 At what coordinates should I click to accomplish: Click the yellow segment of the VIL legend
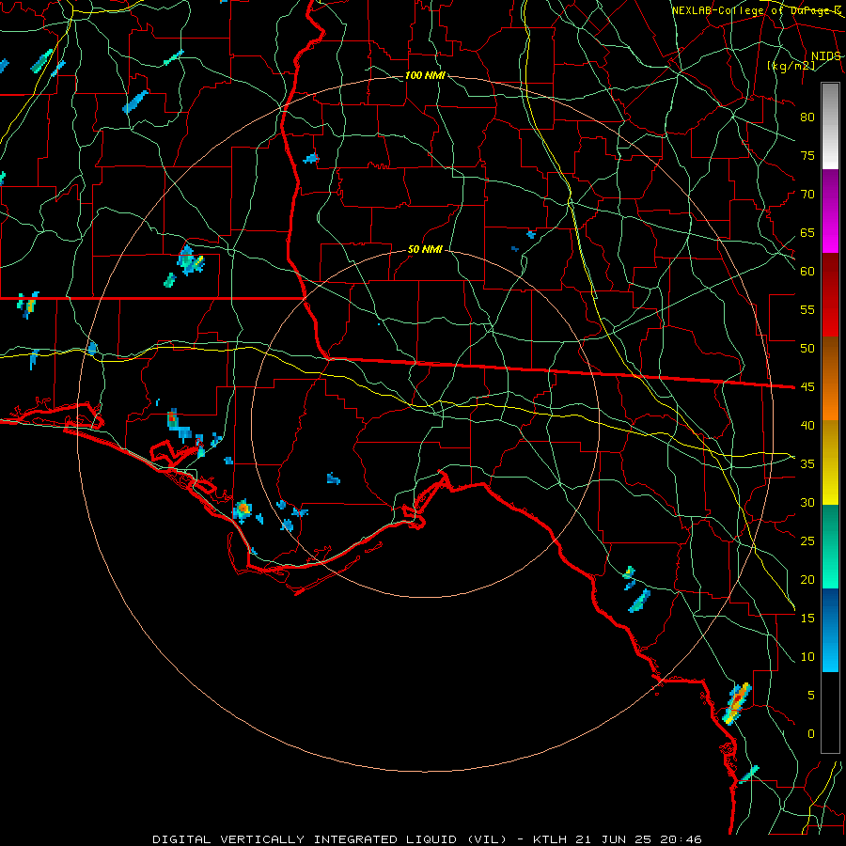[x=830, y=462]
